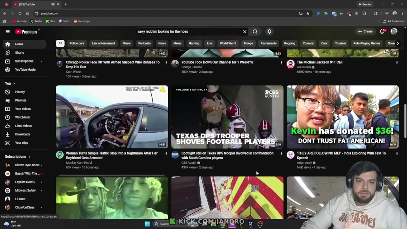Open options for Texas DPS trooper video
Image resolution: width=407 pixels, height=229 pixels.
281,154
